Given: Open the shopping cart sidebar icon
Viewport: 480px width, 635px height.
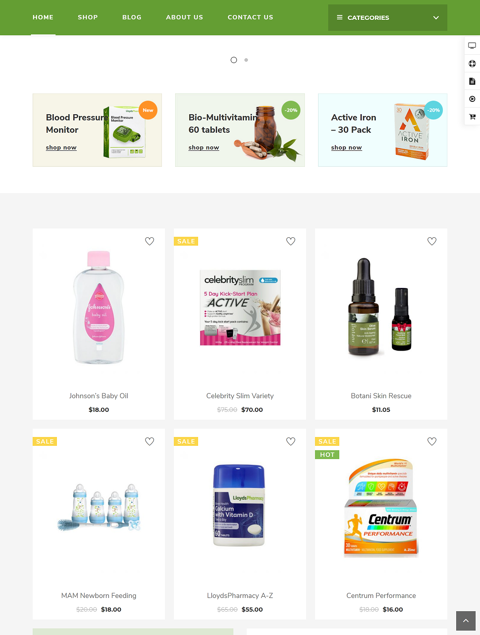Looking at the screenshot, I should (472, 116).
